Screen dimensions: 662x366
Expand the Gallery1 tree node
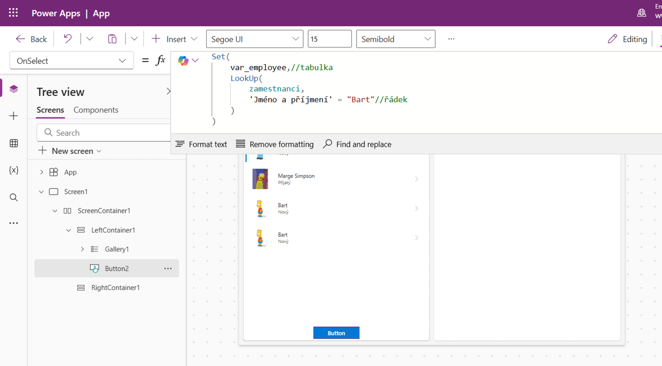pos(82,249)
